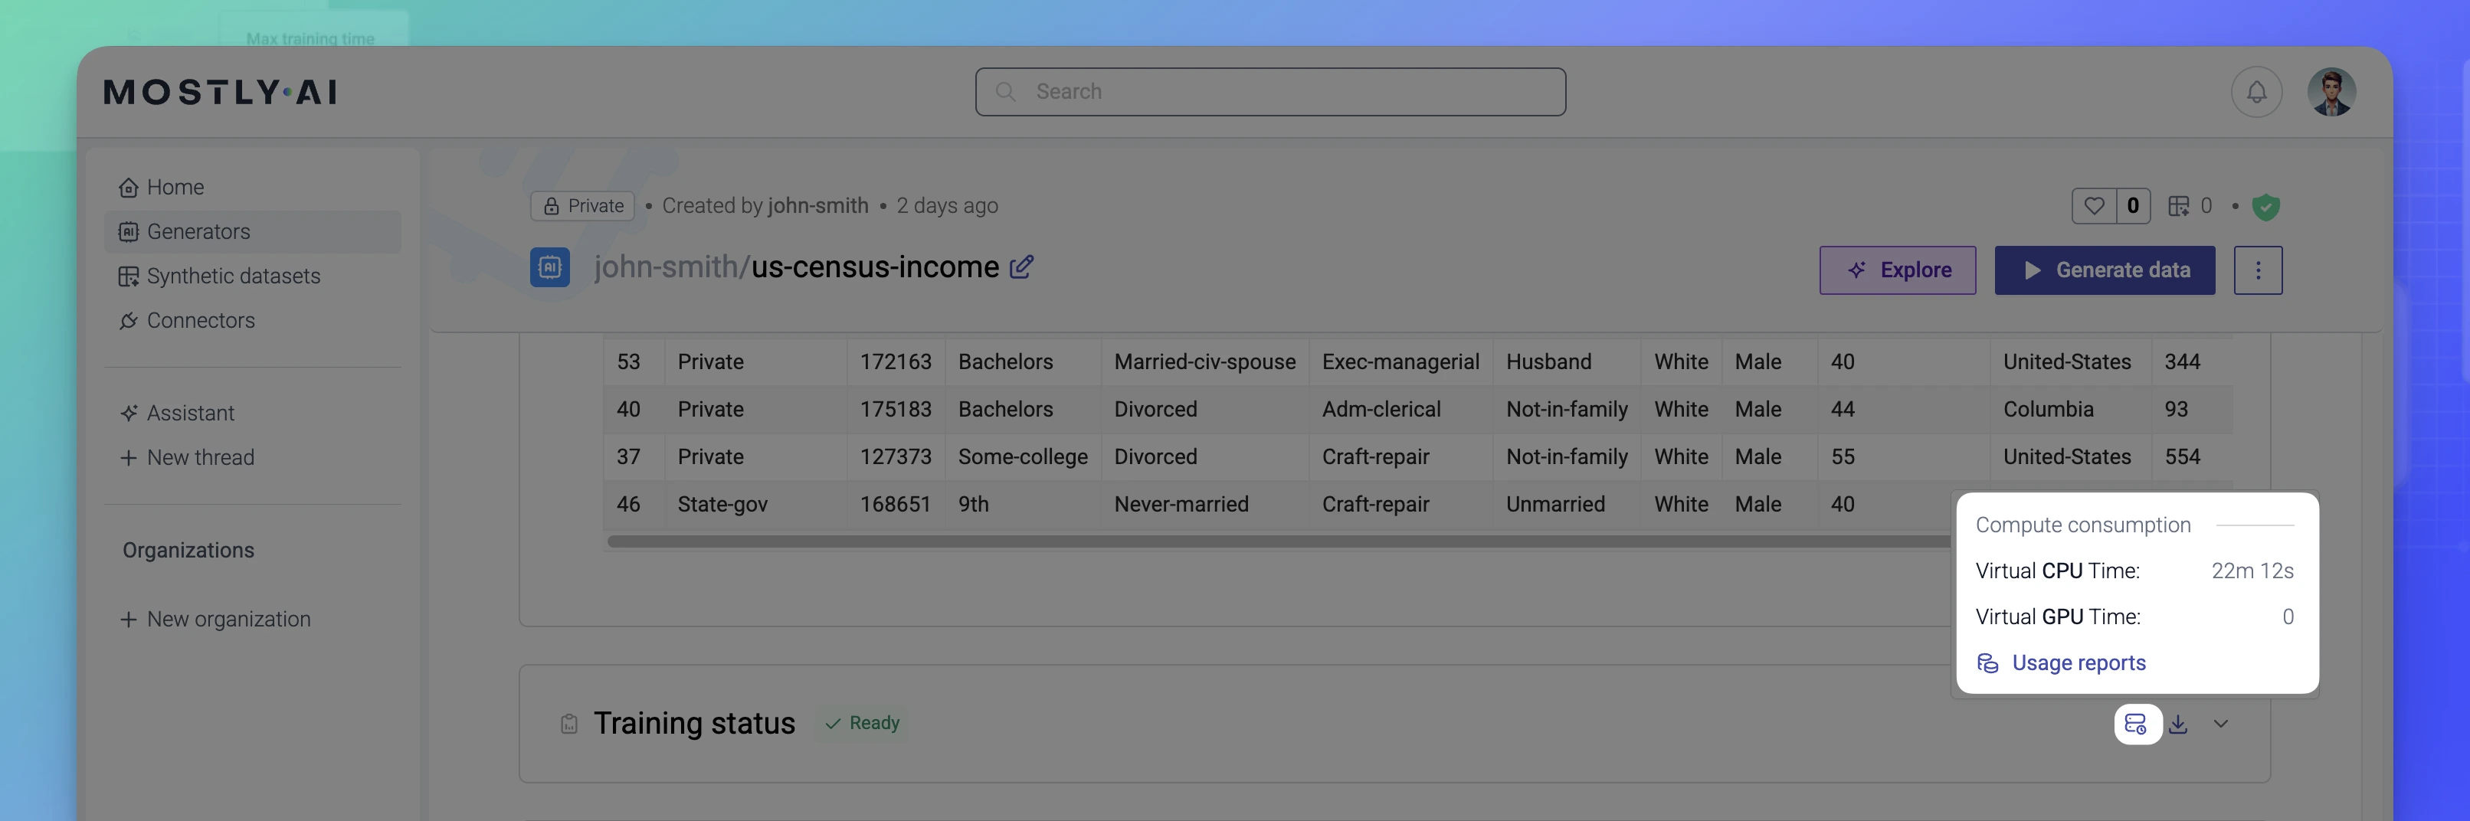The image size is (2470, 821).
Task: Download training logs icon
Action: click(2179, 725)
